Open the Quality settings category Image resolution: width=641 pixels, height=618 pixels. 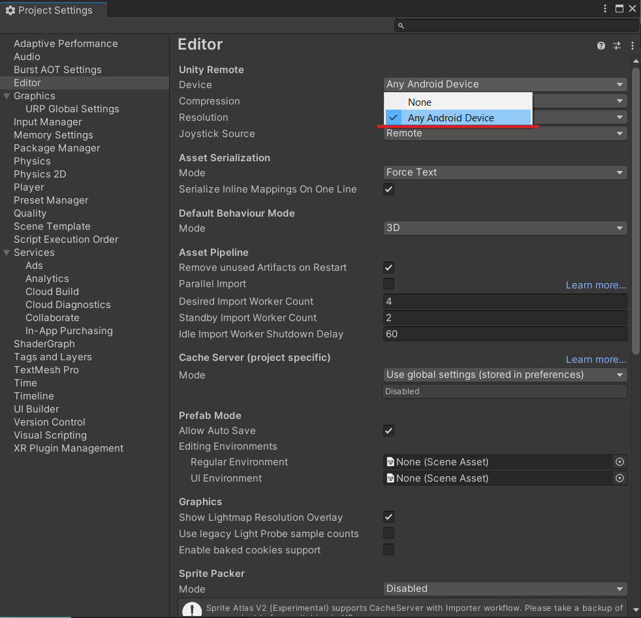pyautogui.click(x=30, y=213)
